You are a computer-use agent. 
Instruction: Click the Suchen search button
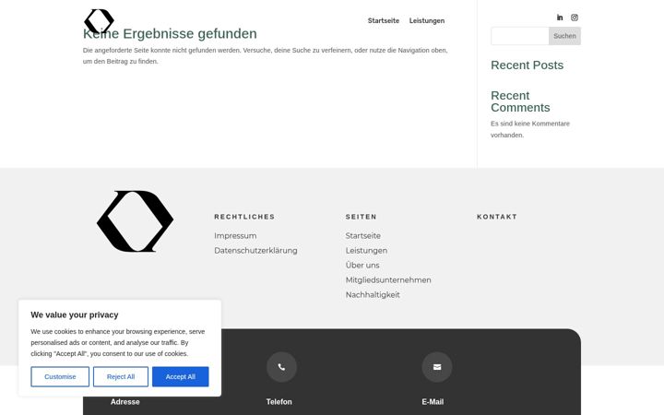(x=564, y=36)
